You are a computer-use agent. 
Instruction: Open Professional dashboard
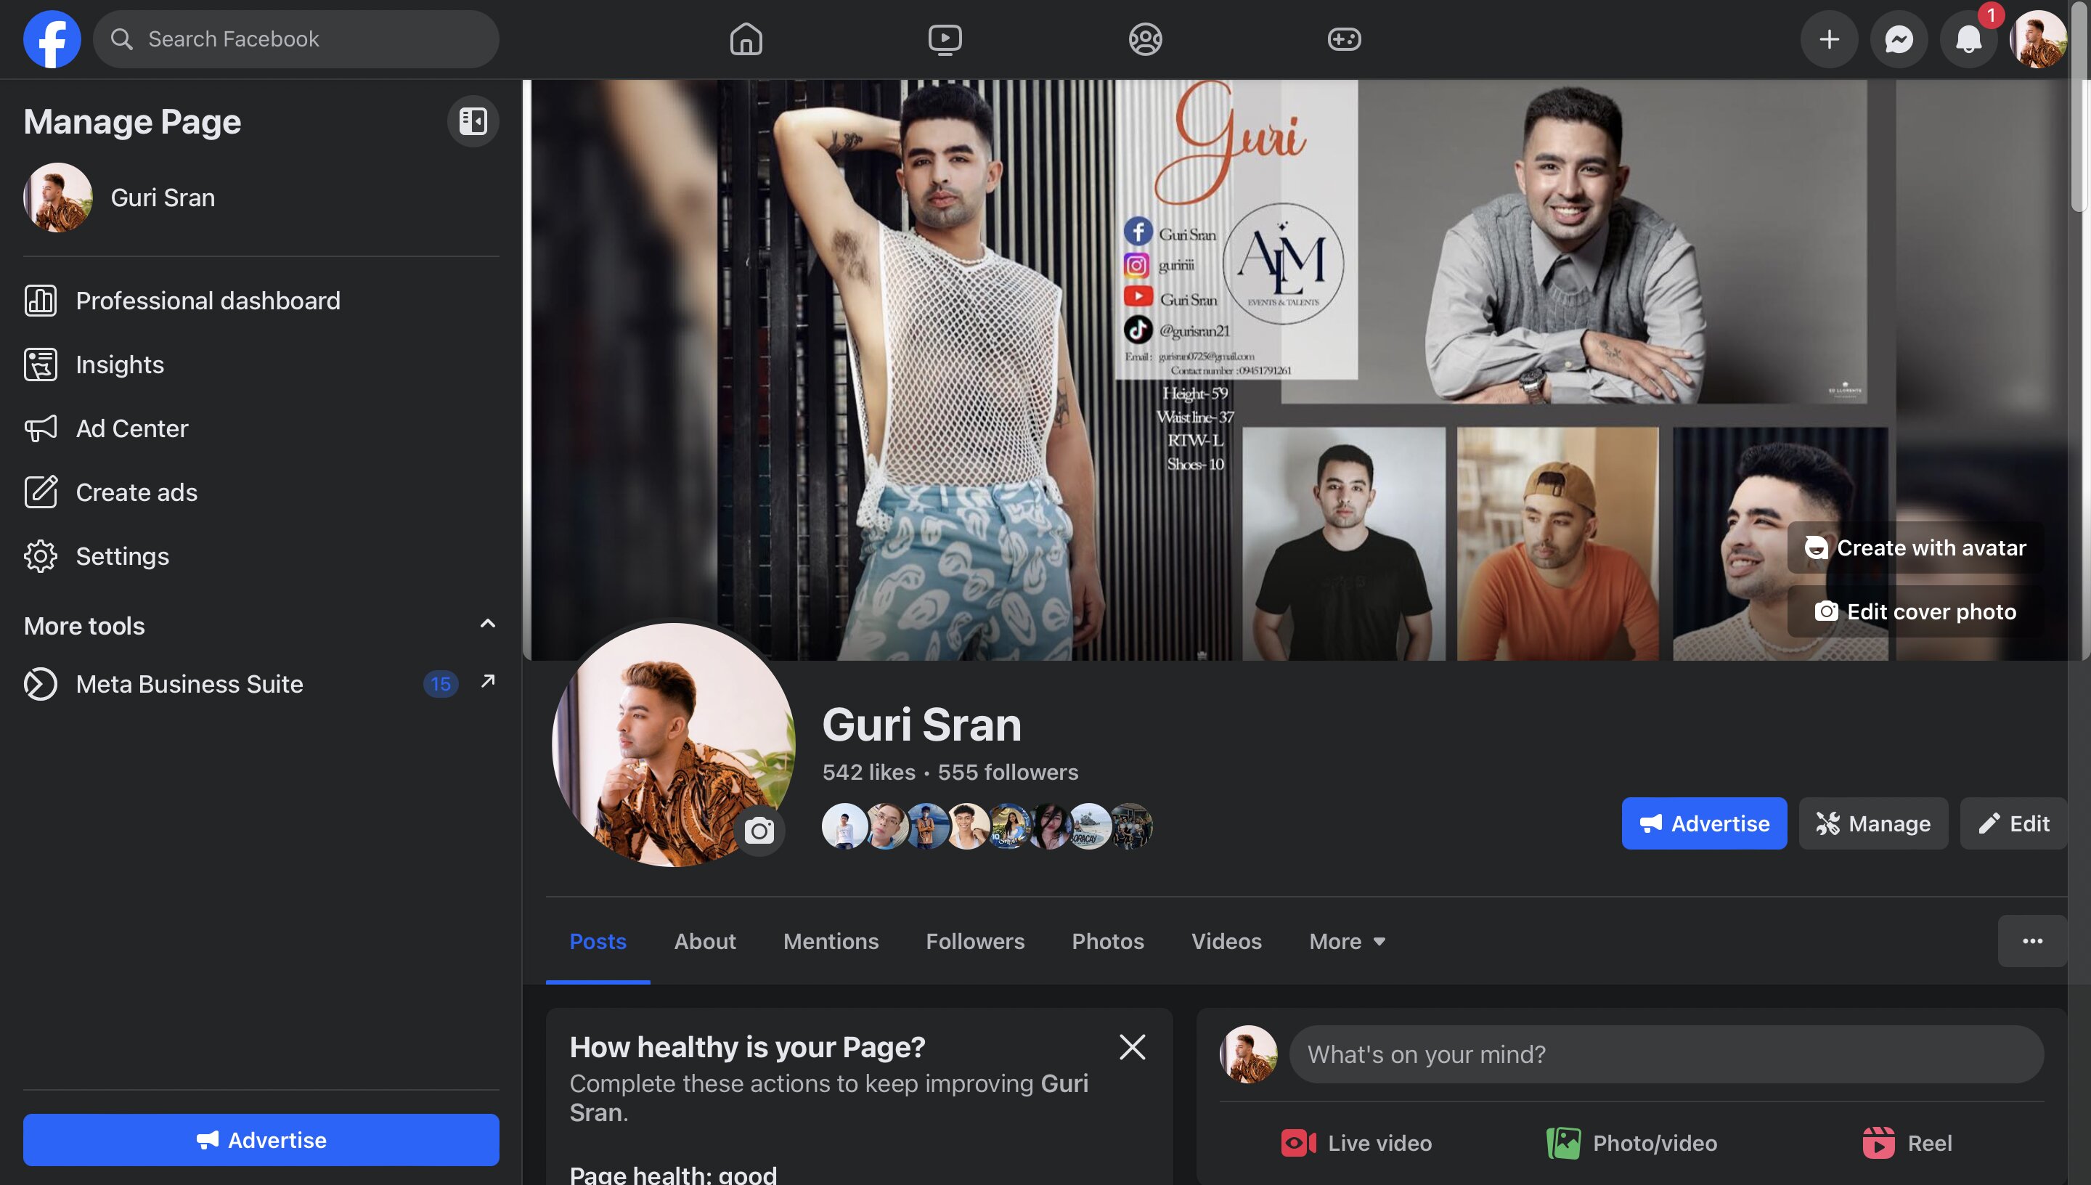pos(261,301)
